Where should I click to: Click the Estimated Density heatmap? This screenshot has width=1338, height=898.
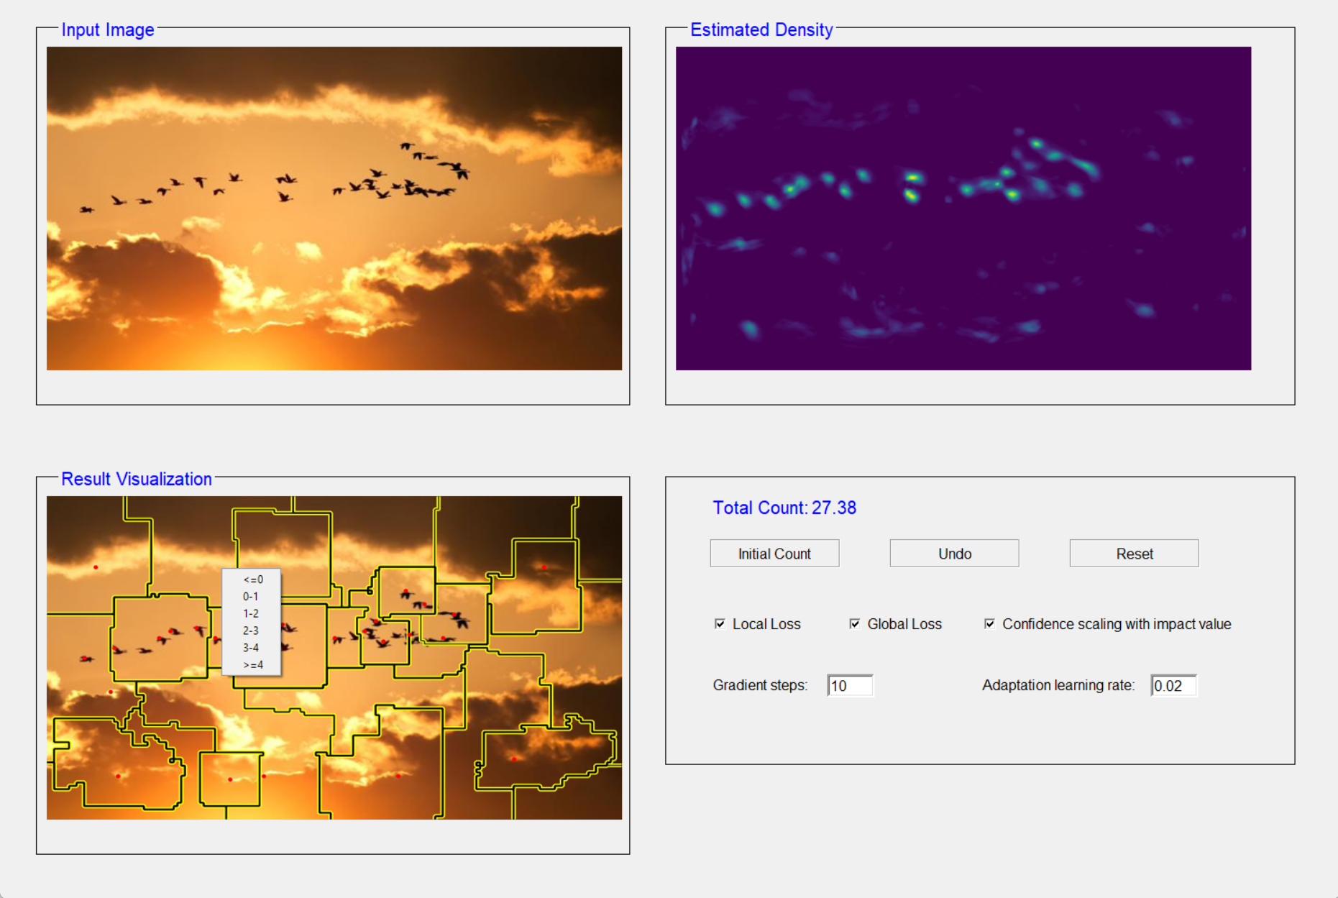[963, 209]
